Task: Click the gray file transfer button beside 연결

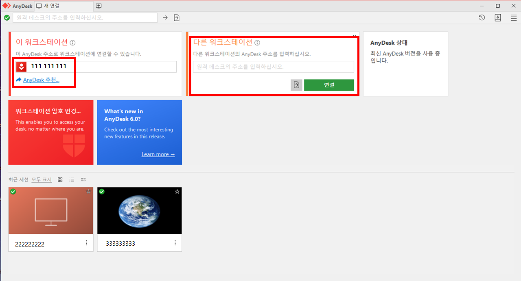Action: (296, 85)
